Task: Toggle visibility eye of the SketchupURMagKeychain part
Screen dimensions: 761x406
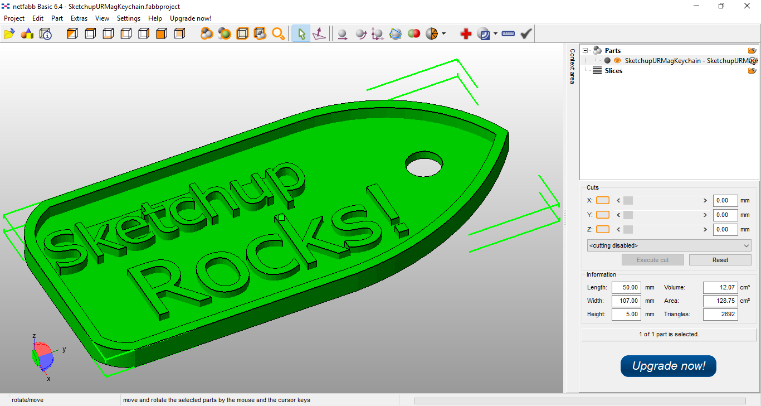Action: click(x=617, y=60)
